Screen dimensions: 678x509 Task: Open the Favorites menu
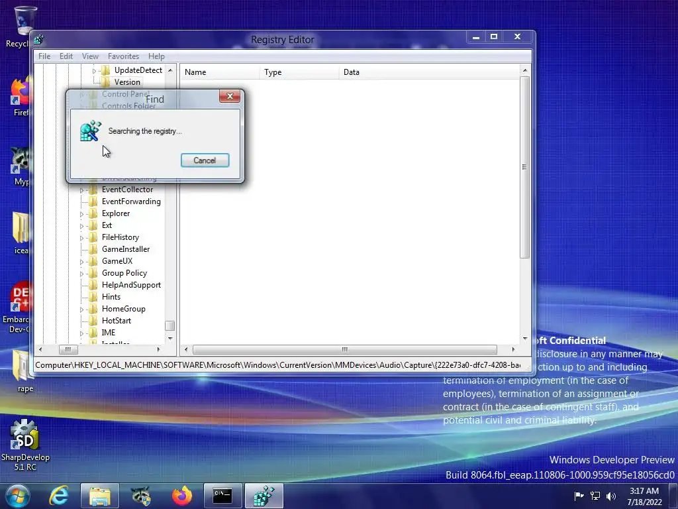click(x=123, y=56)
